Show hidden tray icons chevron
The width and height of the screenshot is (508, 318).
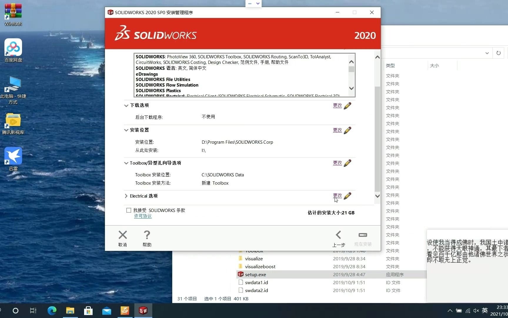click(450, 311)
